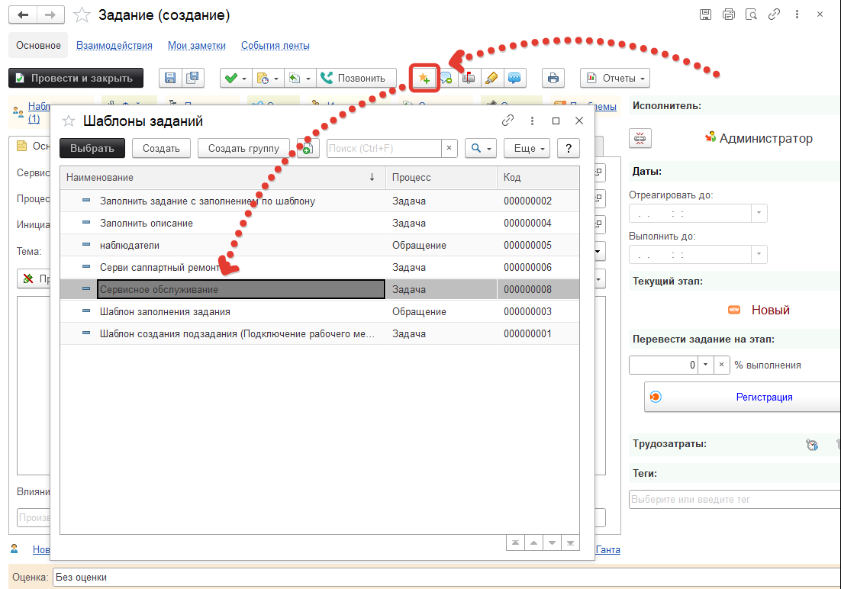This screenshot has height=589, width=841.
Task: Click the fill-from-template star icon
Action: tap(424, 79)
